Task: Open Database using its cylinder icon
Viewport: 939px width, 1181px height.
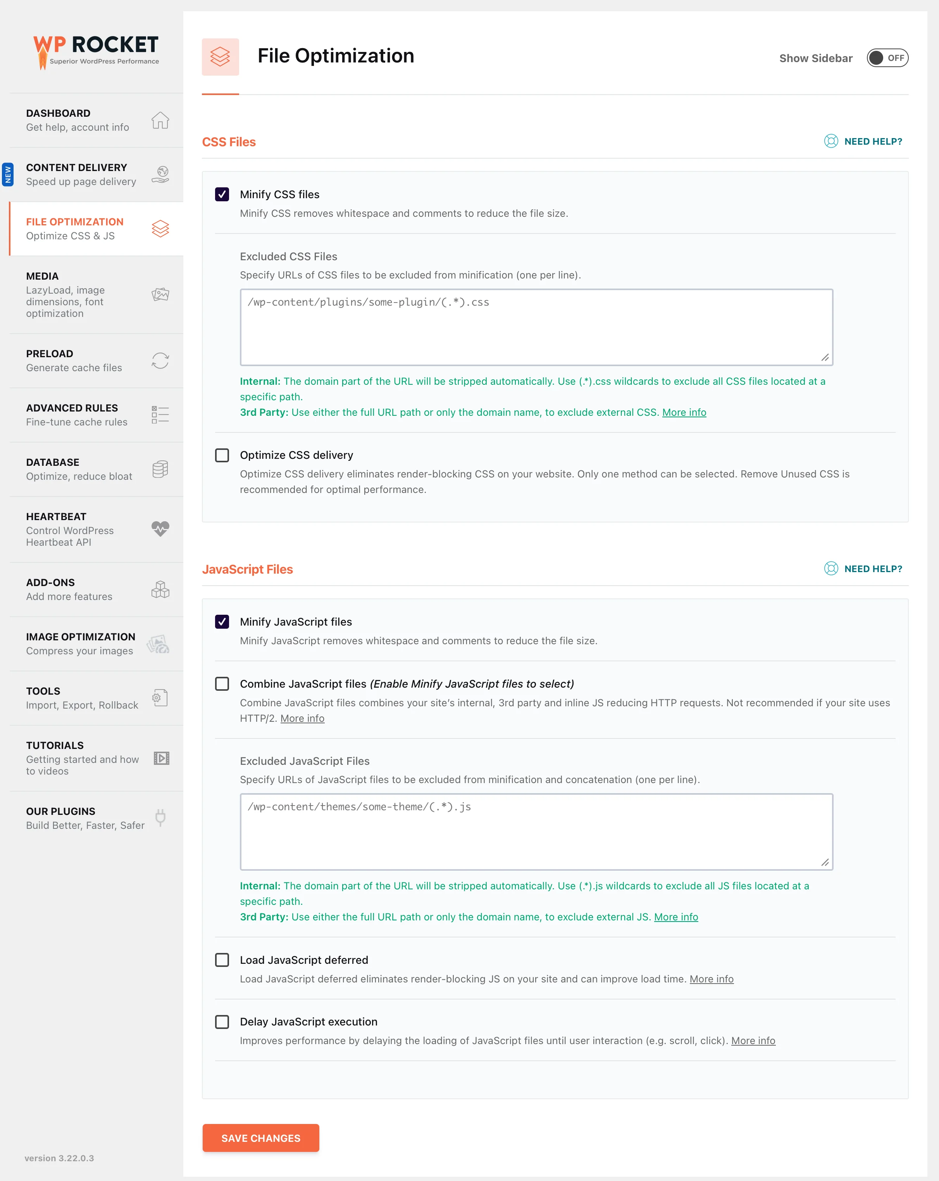Action: pos(160,469)
